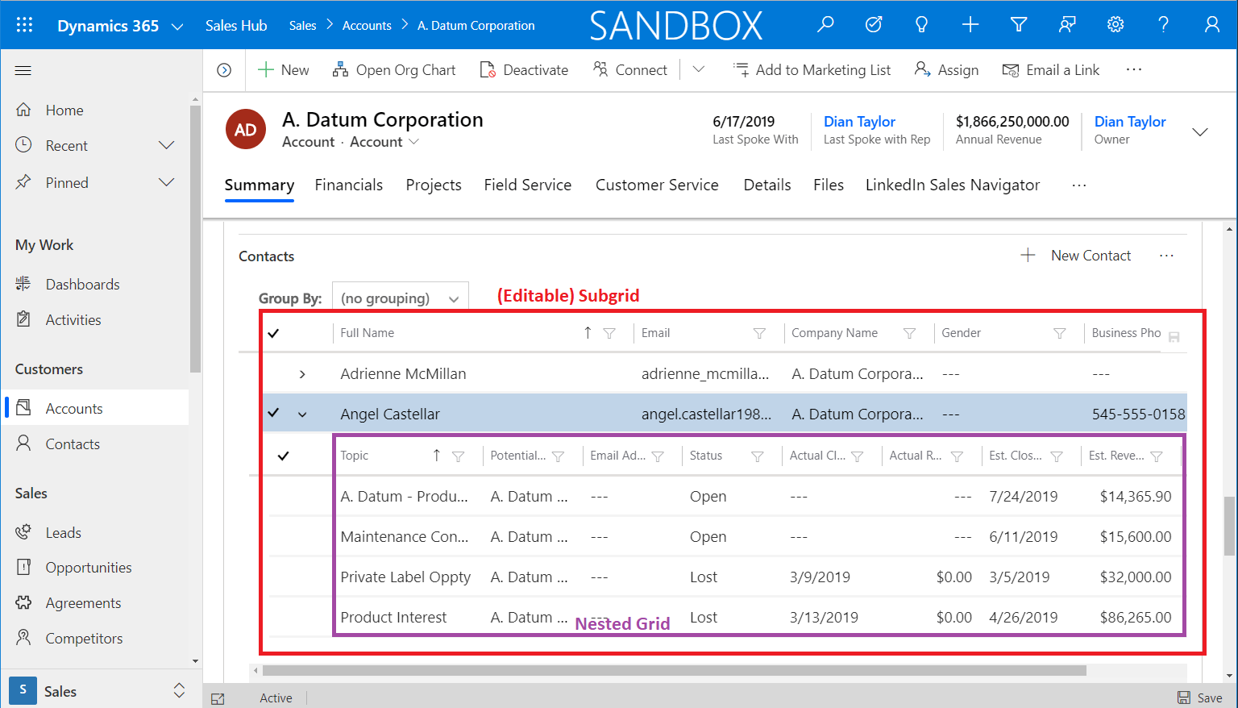Click the lightbulb suggestions icon
This screenshot has width=1238, height=708.
(921, 24)
